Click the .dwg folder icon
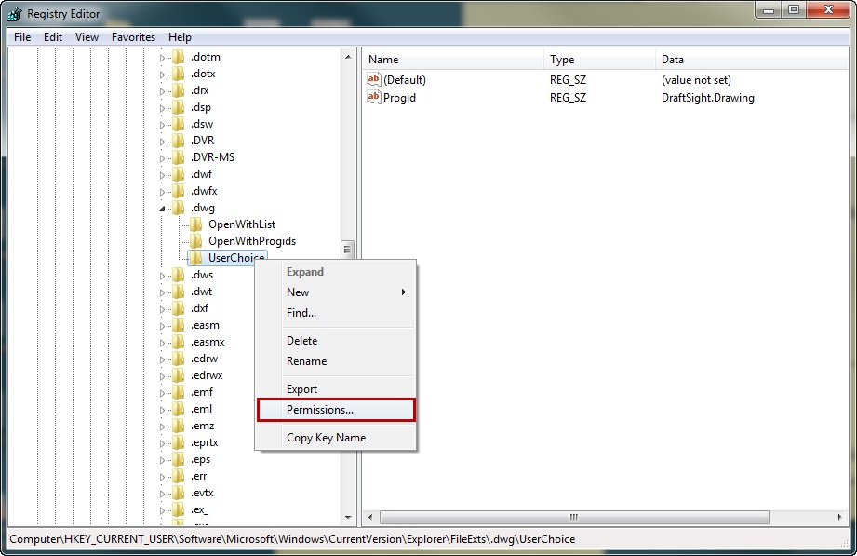 178,208
